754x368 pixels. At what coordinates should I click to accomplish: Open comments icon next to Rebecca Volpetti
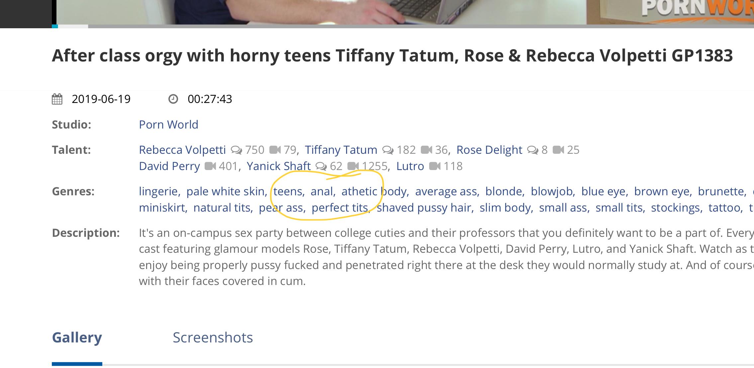[236, 150]
